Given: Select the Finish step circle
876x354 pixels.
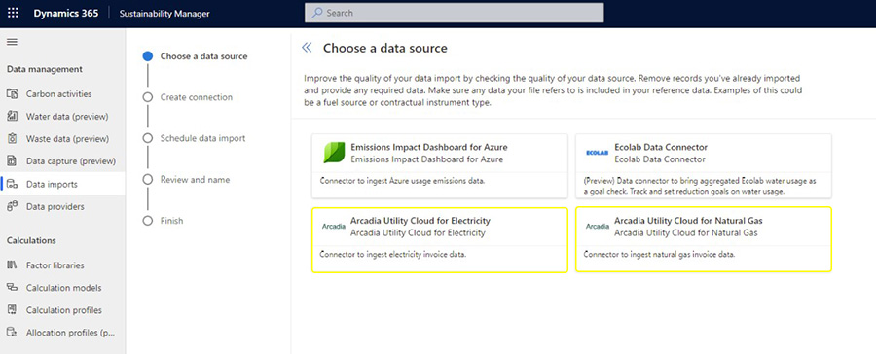Looking at the screenshot, I should point(148,221).
